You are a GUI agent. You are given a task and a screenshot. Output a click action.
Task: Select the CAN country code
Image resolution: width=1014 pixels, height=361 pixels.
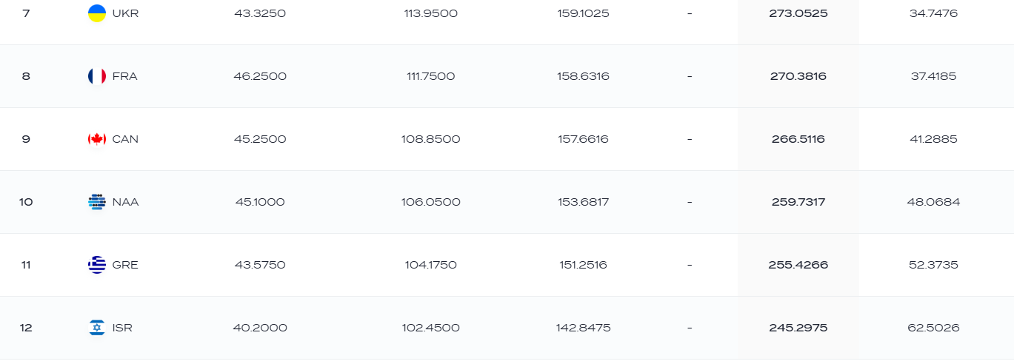[x=125, y=139]
